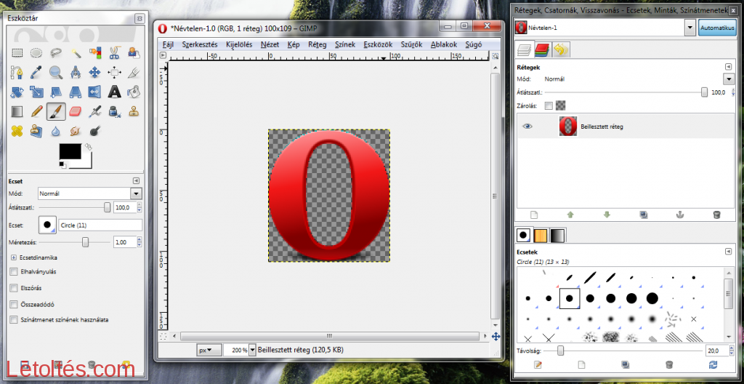Switch to the Undo history tab
This screenshot has width=744, height=384.
561,49
